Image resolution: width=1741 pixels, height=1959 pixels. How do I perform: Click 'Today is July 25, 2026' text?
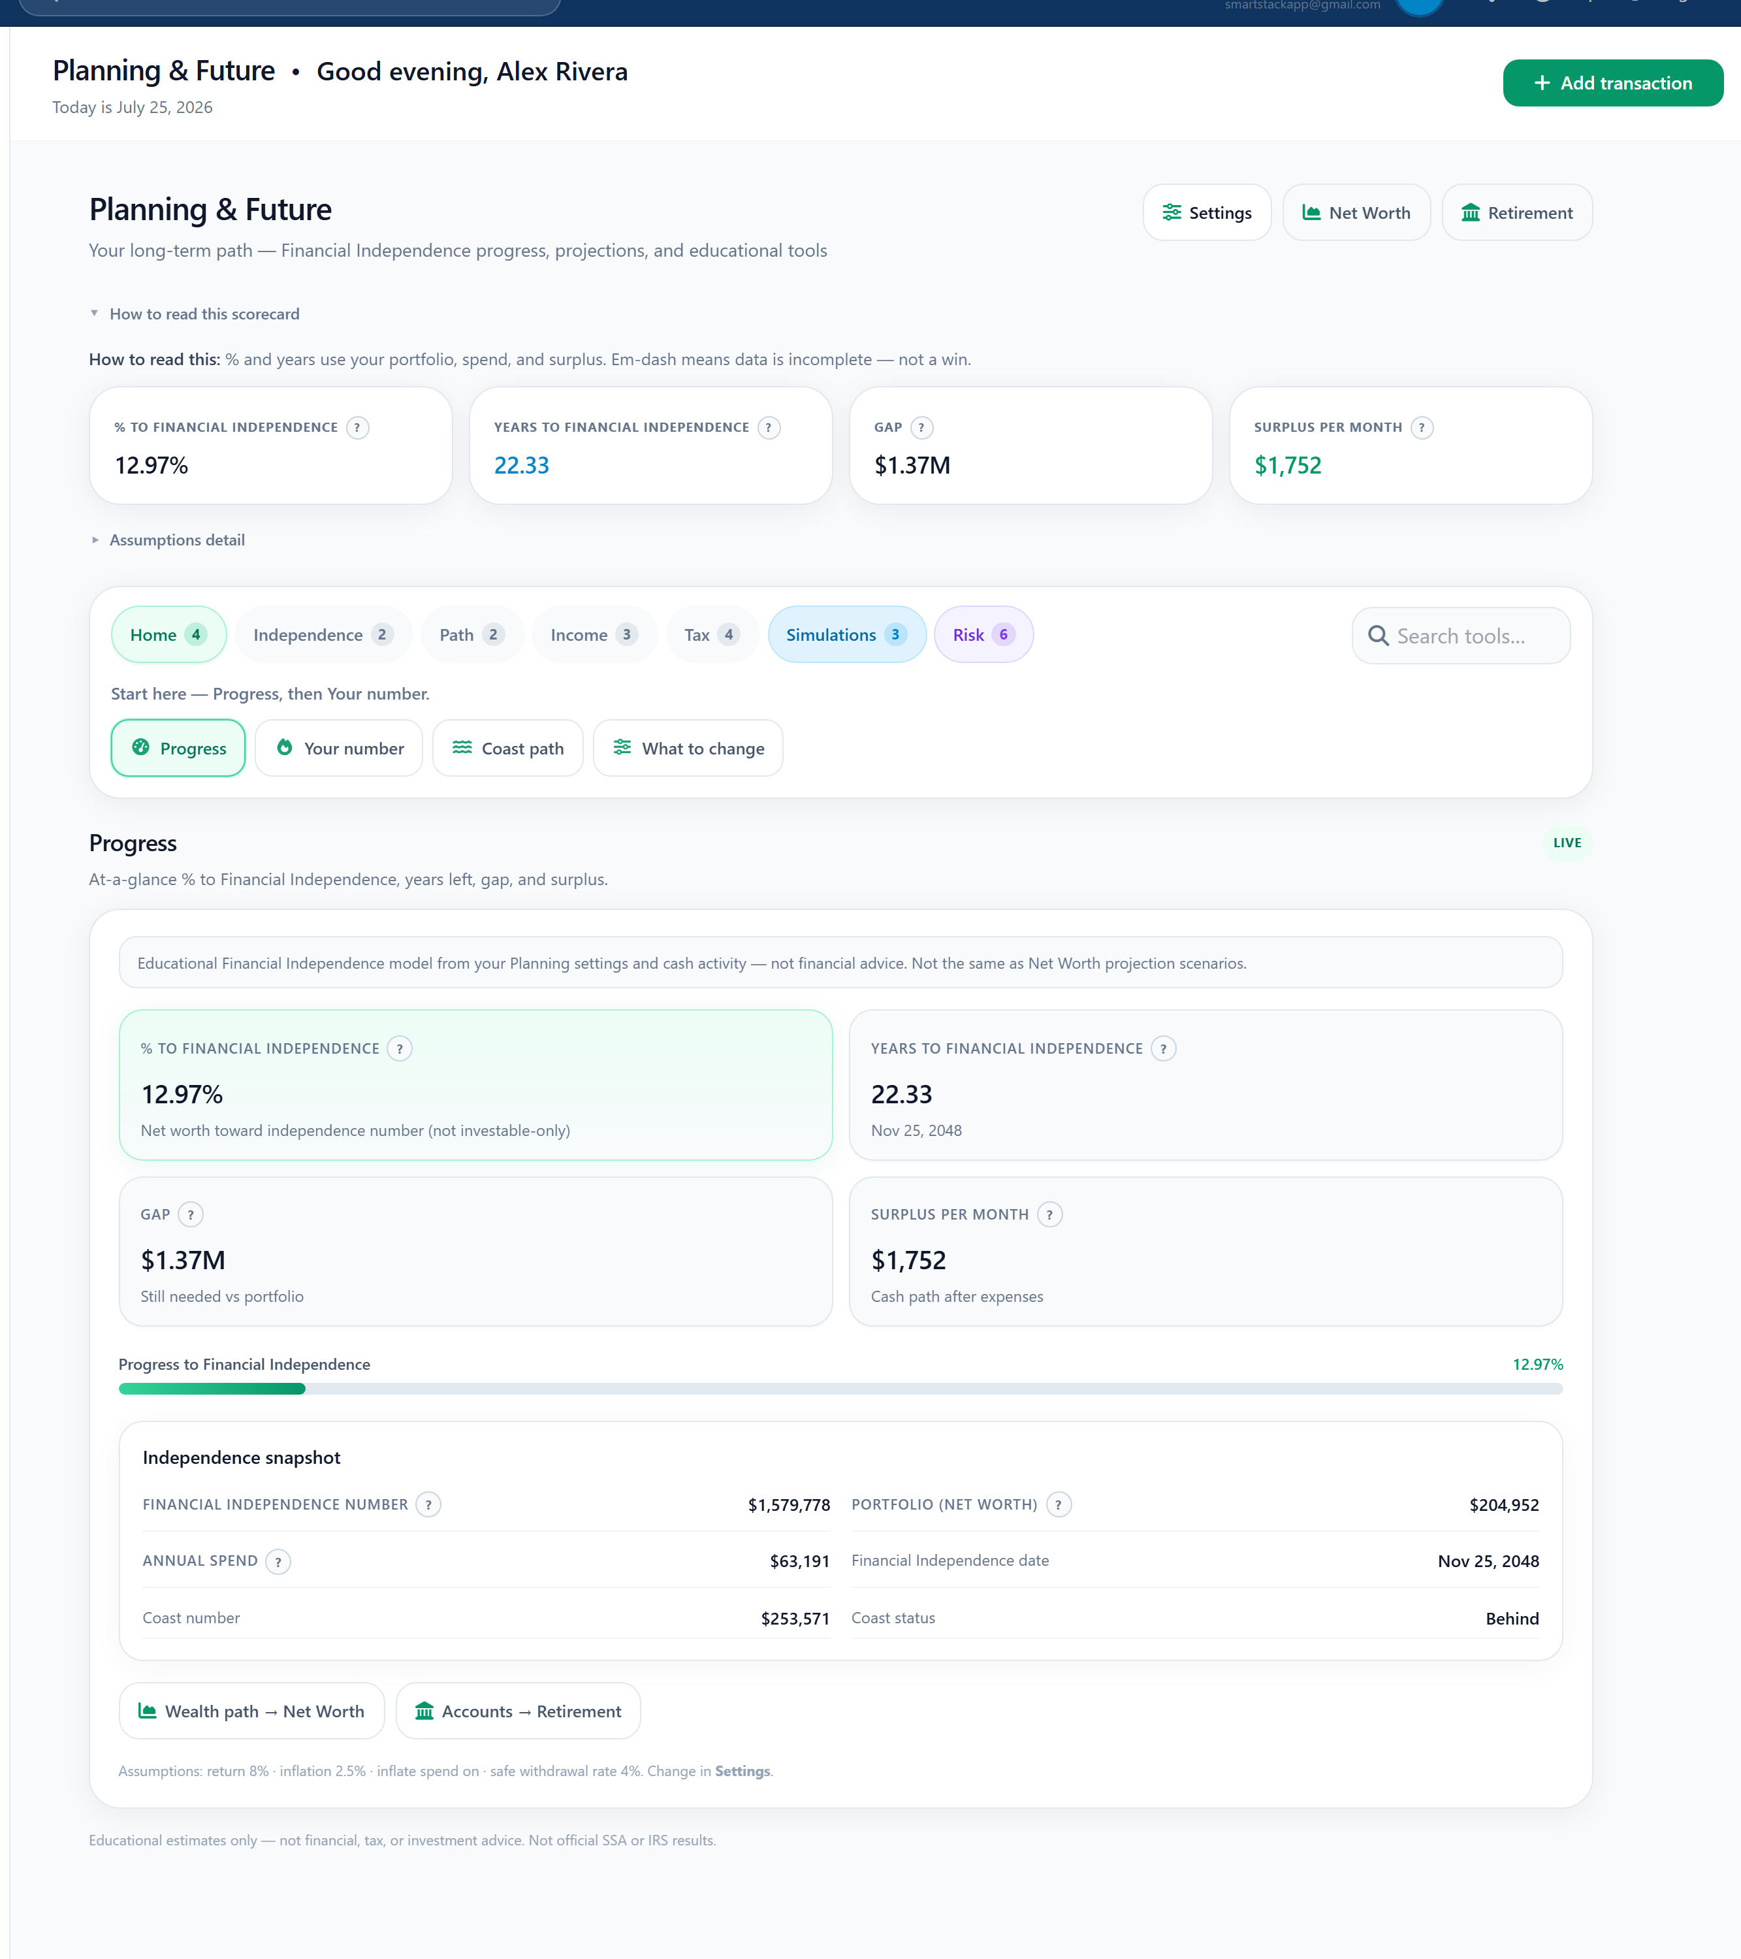pyautogui.click(x=132, y=107)
